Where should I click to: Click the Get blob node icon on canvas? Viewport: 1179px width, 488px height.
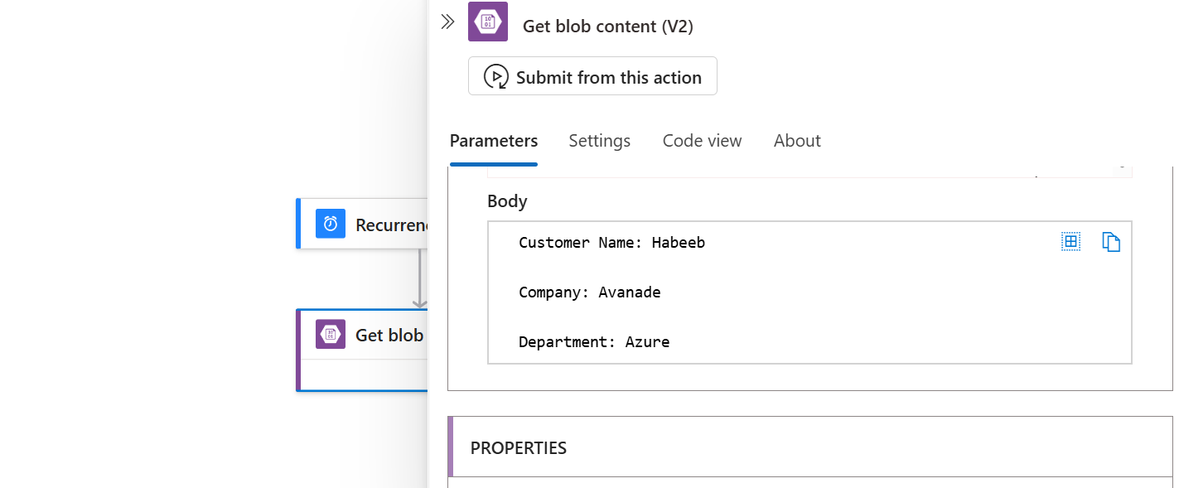coord(331,334)
